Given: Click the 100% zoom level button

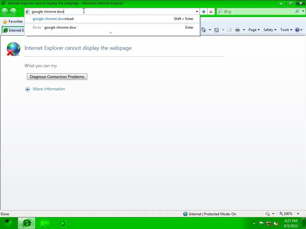Looking at the screenshot, I should (x=286, y=214).
